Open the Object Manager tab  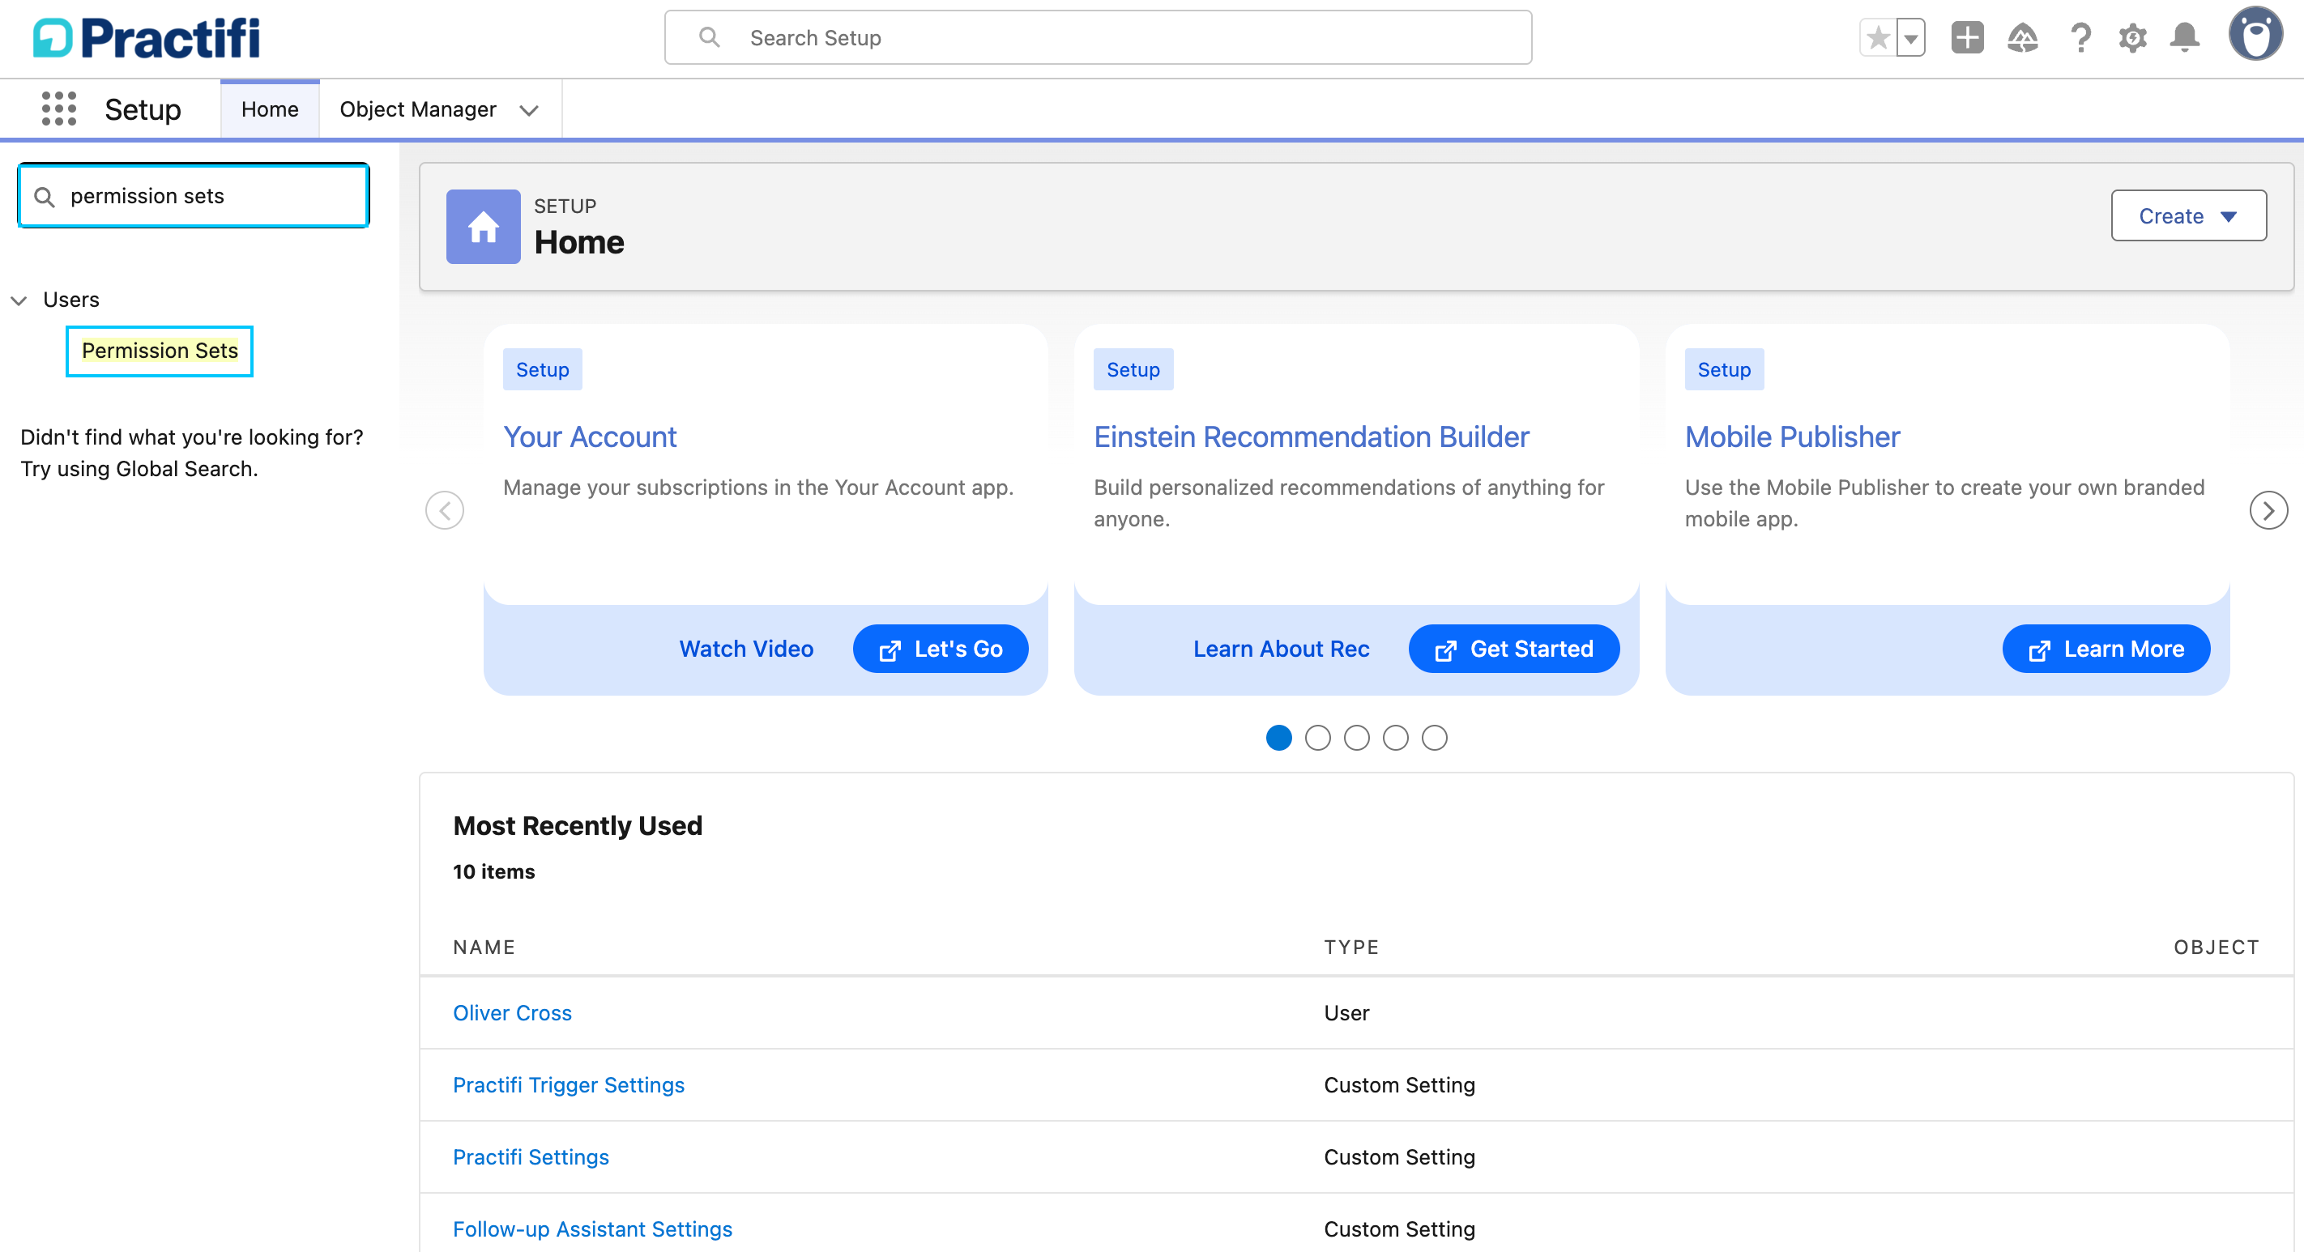pos(418,109)
